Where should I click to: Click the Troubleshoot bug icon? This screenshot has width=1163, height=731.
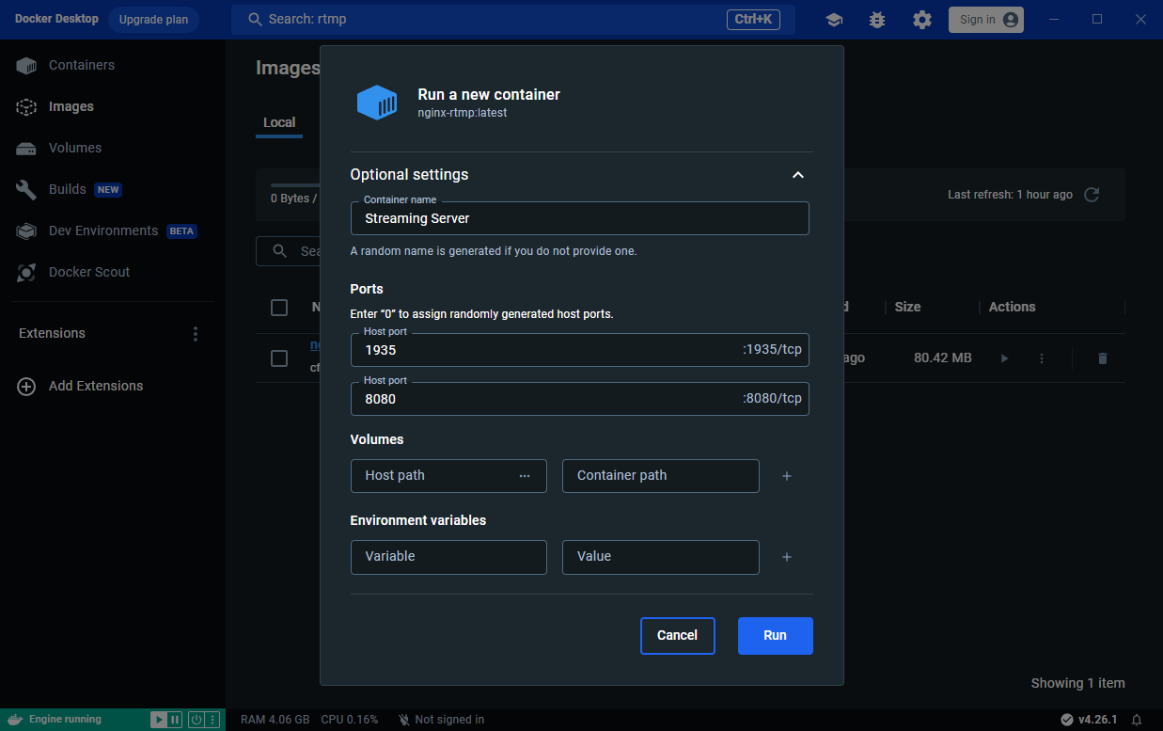click(x=877, y=20)
